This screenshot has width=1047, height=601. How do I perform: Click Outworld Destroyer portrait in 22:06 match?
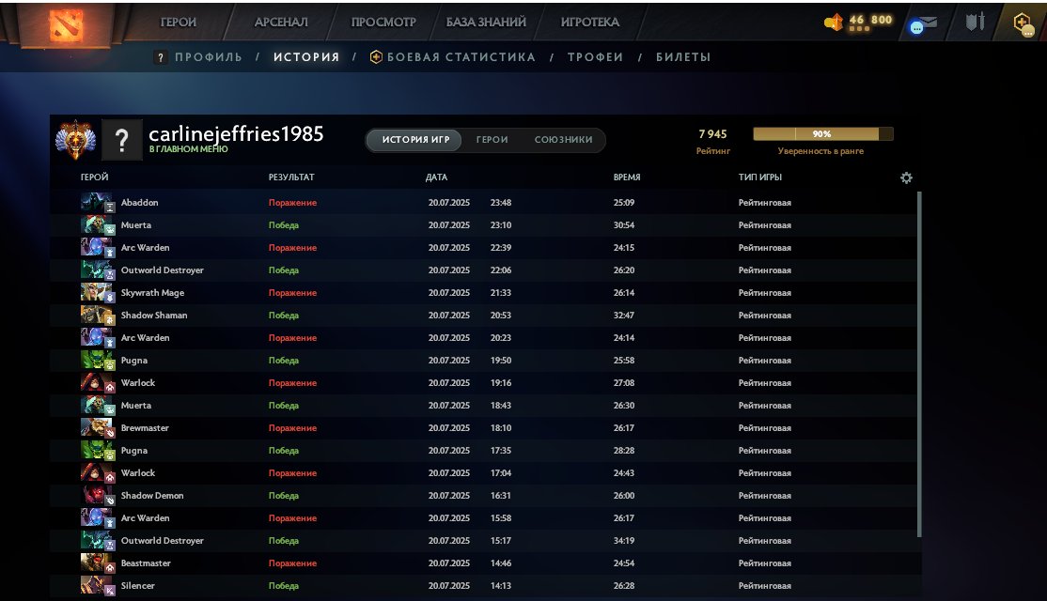[x=97, y=270]
